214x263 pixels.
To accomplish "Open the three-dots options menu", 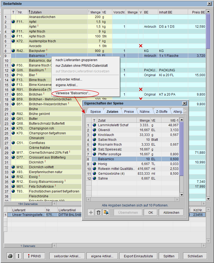I will click(18, 256).
